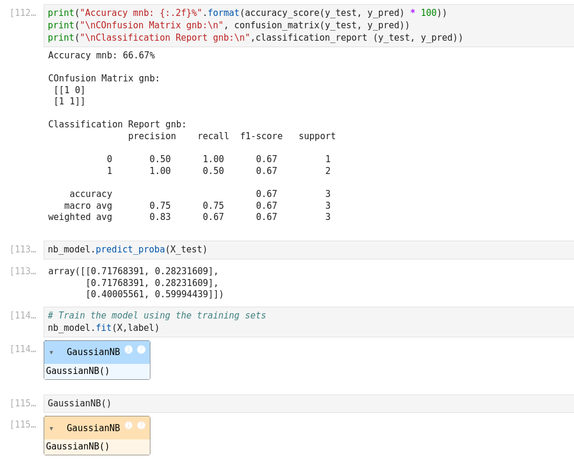Toggle the orange GaussianNB header label
The image size is (574, 463).
pos(93,428)
